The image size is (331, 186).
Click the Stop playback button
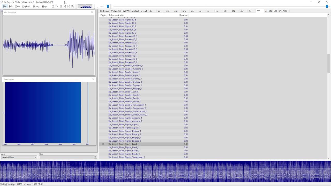coord(53,6)
